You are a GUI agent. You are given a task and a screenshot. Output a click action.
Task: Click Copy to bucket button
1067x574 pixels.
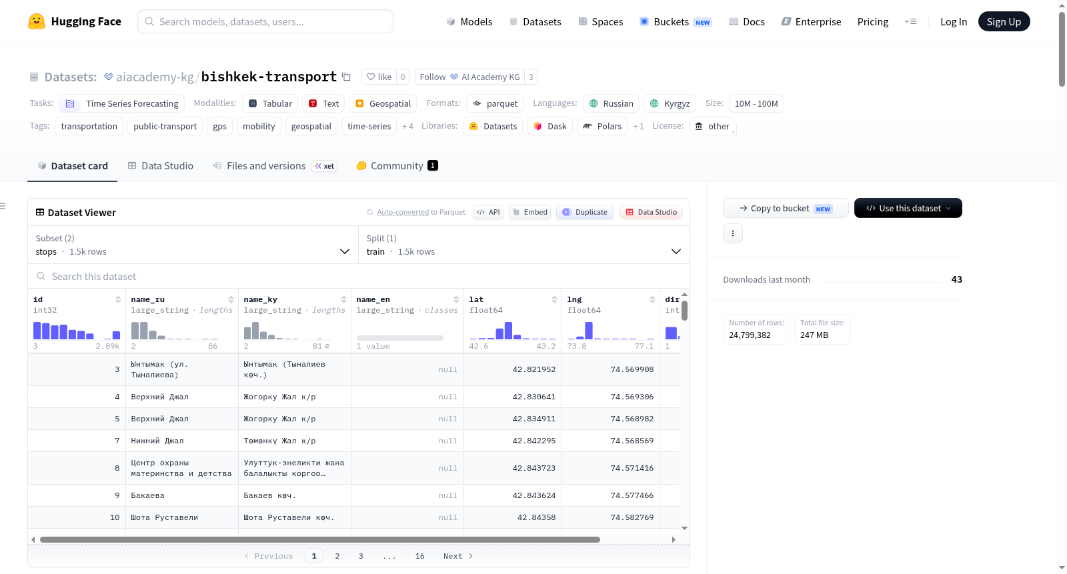point(786,208)
